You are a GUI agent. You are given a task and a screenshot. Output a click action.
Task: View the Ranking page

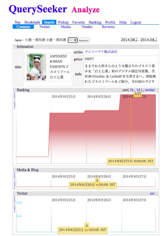click(95, 22)
